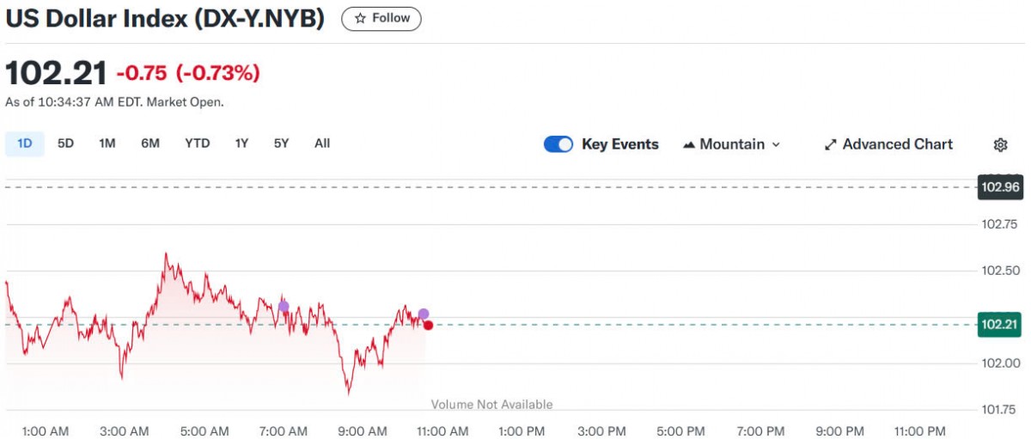Screen dimensions: 1031x439
Task: Select the 1D time range tab
Action: click(25, 143)
